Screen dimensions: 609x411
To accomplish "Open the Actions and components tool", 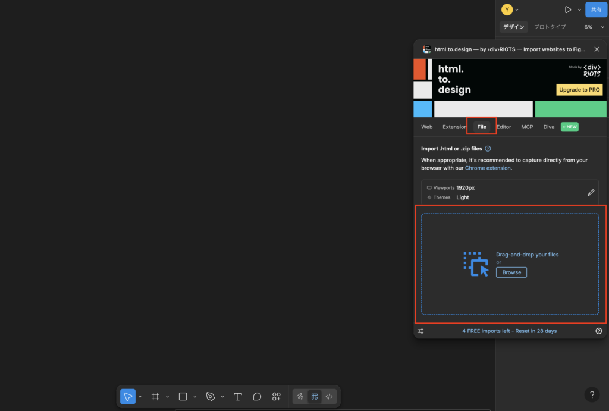I will 277,396.
